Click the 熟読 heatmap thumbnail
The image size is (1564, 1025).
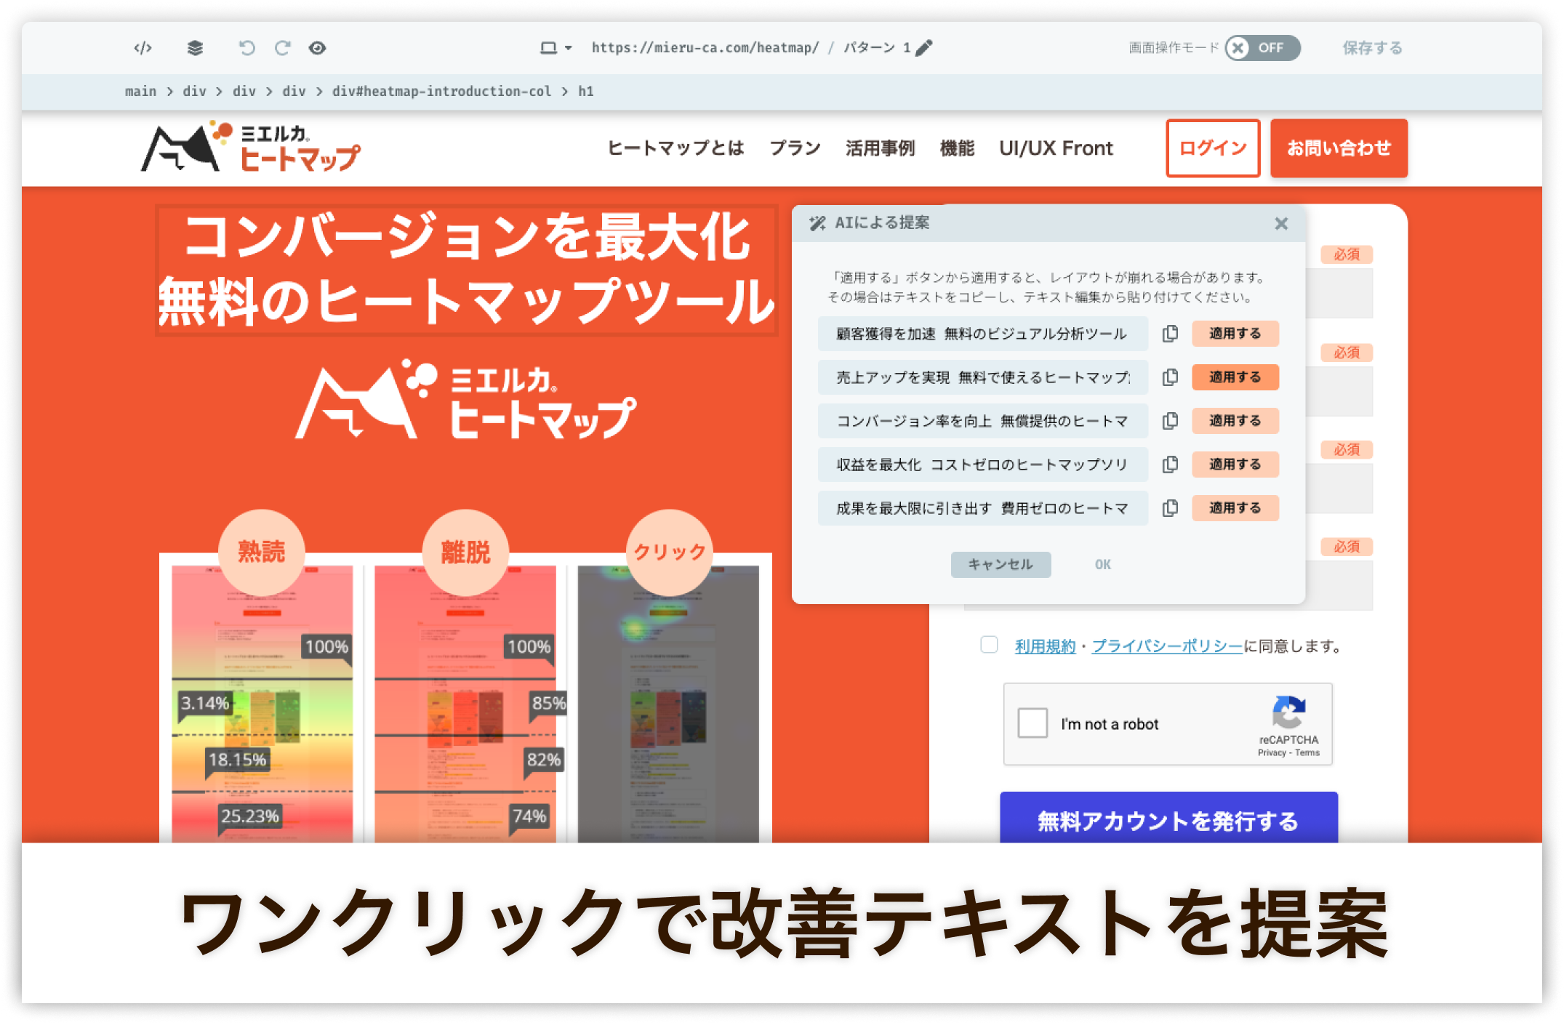[262, 704]
